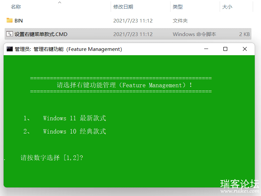The image size is (261, 196).
Task: Select the 设置右键菜单款式.CMD file name
Action: [x=41, y=34]
